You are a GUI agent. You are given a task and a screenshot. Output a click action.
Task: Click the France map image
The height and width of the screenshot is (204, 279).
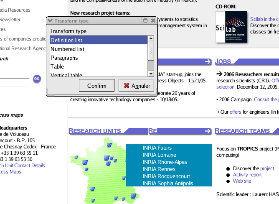(104, 171)
